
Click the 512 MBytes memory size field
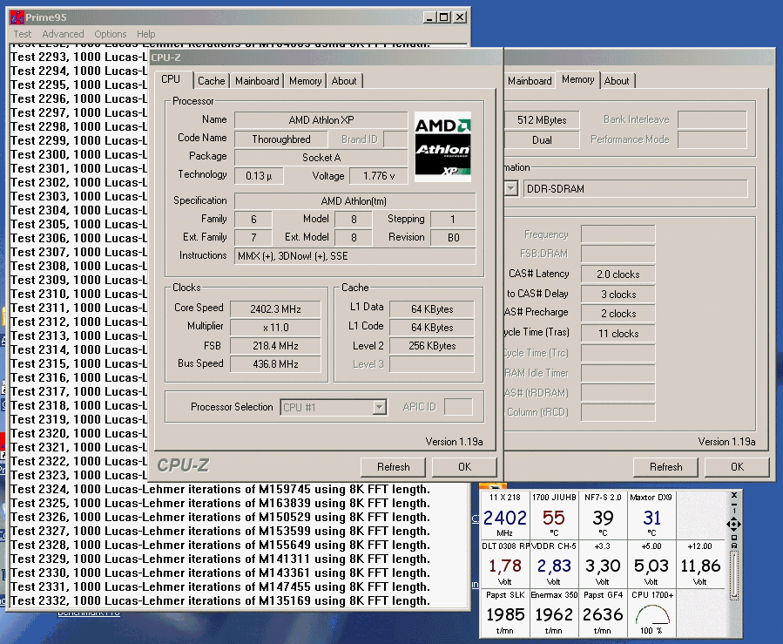click(x=542, y=120)
